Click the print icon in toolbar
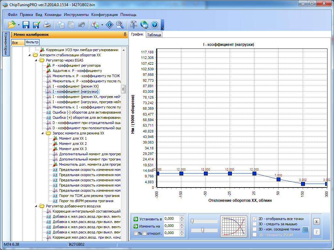The width and height of the screenshot is (334, 250). 47,24
